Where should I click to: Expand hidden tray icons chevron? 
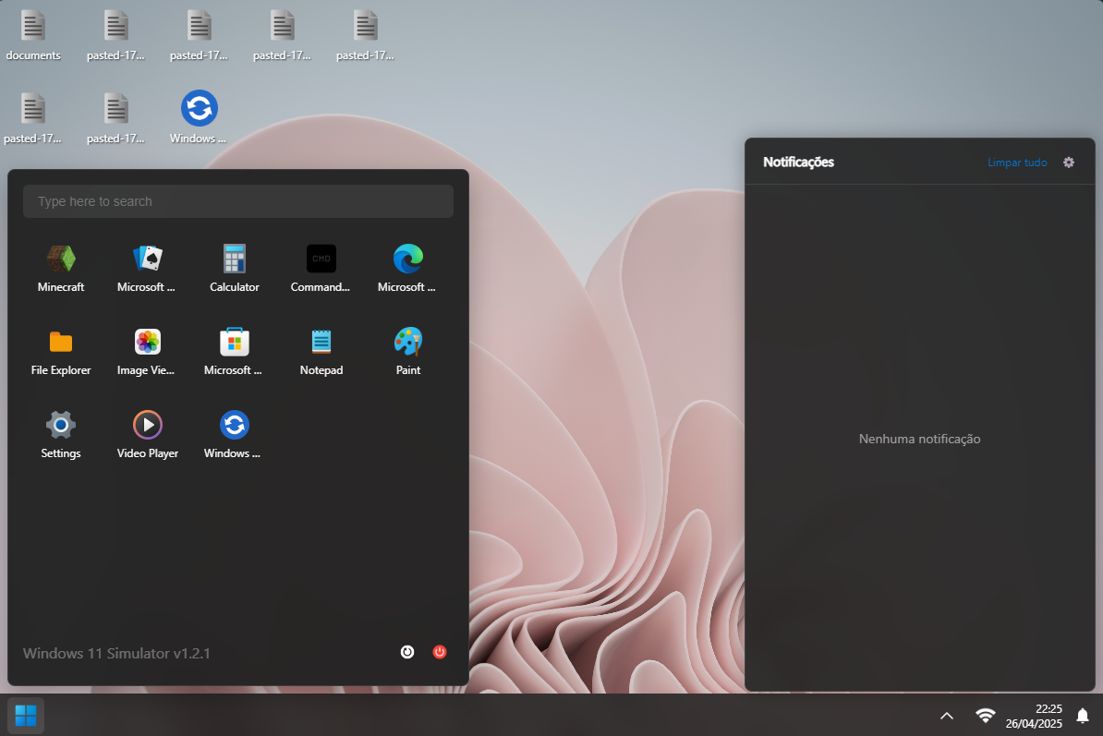(x=947, y=716)
